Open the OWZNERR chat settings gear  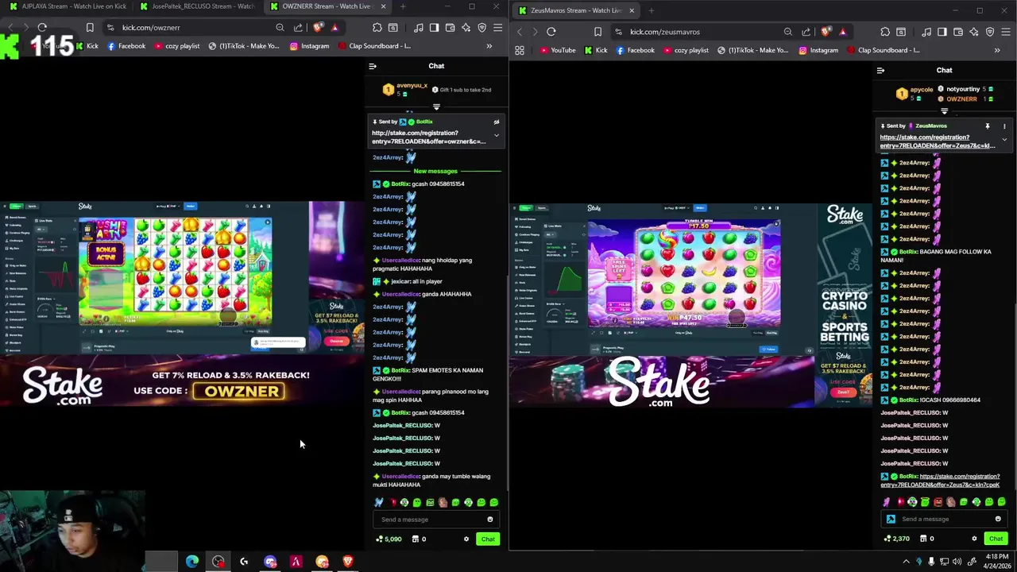[466, 539]
